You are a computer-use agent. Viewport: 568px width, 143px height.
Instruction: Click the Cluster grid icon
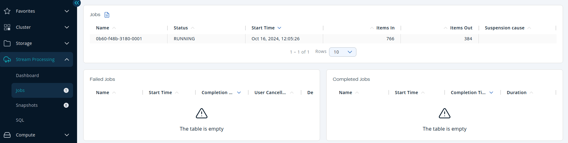coord(7,27)
